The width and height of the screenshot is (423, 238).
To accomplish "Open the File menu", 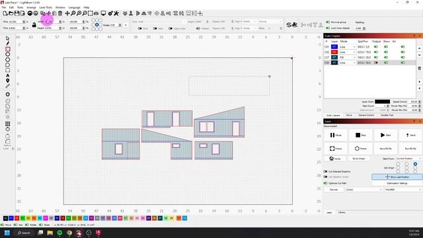I will [x=3, y=7].
